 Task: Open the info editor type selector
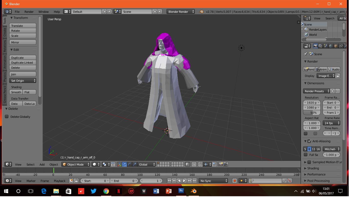coord(8,12)
